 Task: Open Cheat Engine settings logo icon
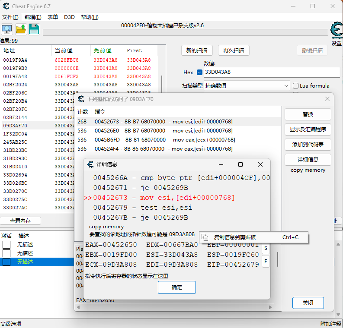point(336,31)
